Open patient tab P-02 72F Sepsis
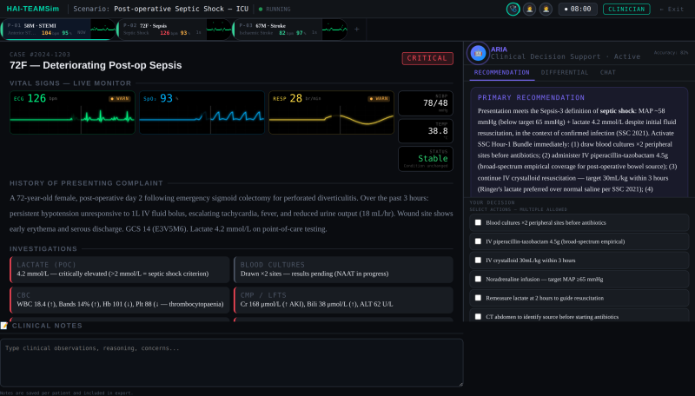This screenshot has width=695, height=396. [x=175, y=30]
